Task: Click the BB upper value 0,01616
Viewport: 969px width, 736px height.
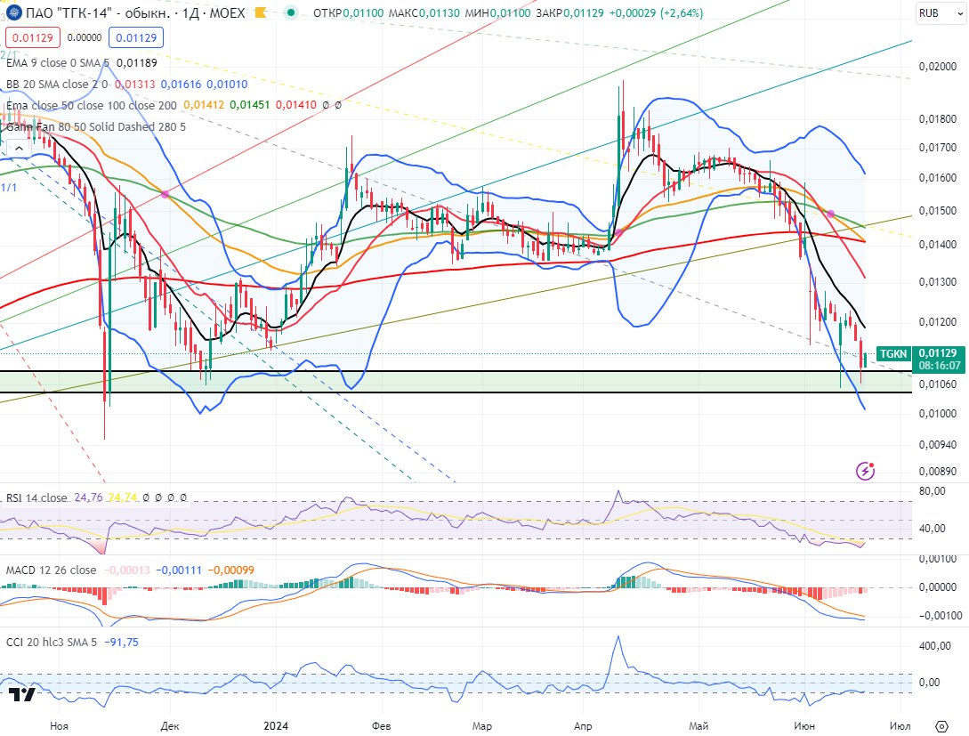Action: [x=181, y=84]
